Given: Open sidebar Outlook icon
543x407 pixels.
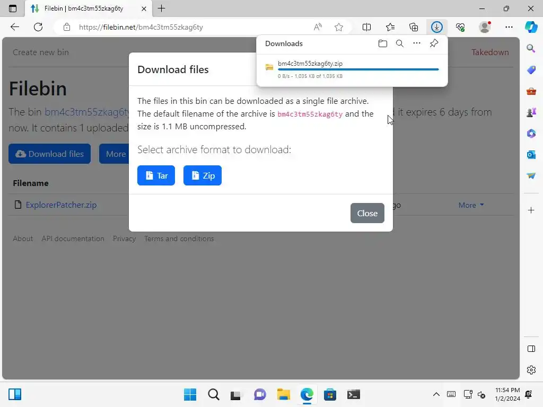Looking at the screenshot, I should (x=531, y=155).
